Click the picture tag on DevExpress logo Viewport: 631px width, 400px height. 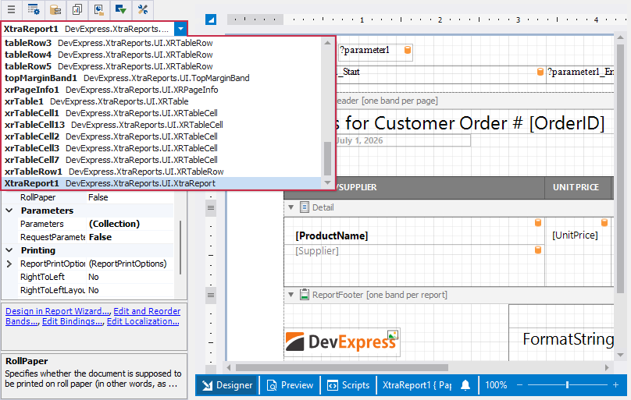[393, 335]
